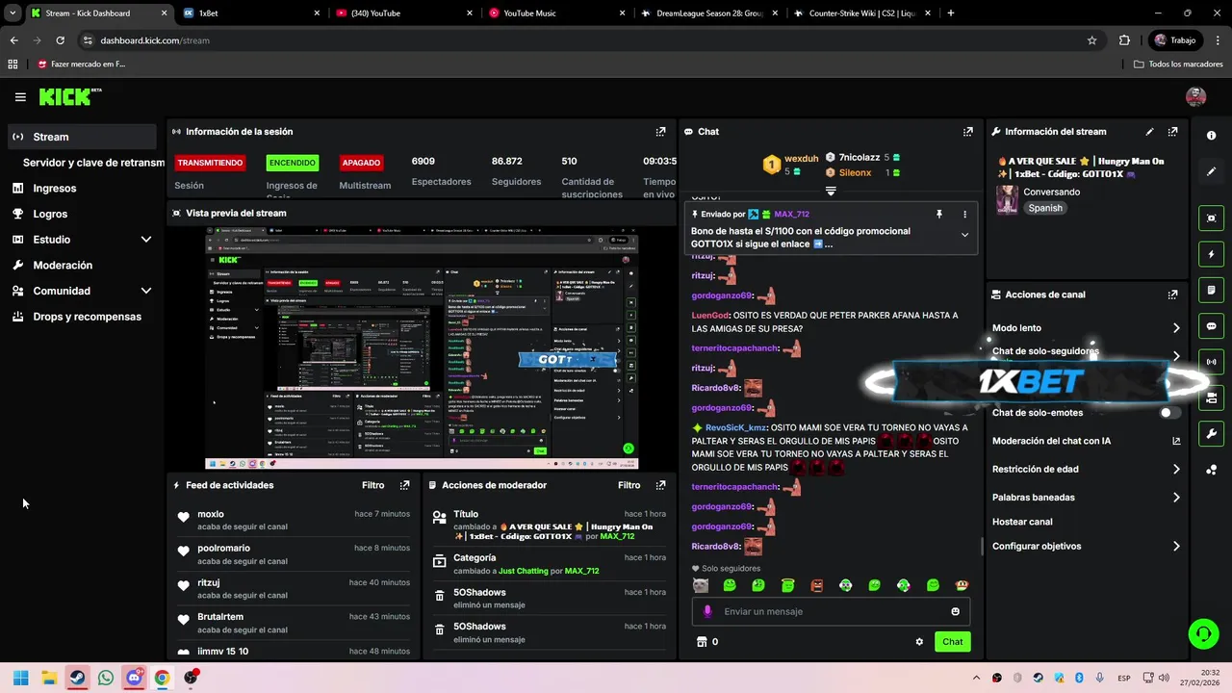Image resolution: width=1232 pixels, height=693 pixels.
Task: Click the pencil icon in right sidebar
Action: click(x=1212, y=171)
